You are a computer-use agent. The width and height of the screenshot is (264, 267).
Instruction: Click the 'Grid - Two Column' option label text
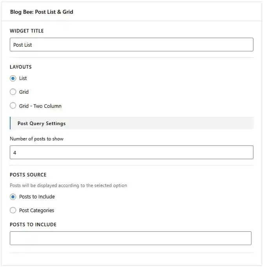pyautogui.click(x=40, y=106)
